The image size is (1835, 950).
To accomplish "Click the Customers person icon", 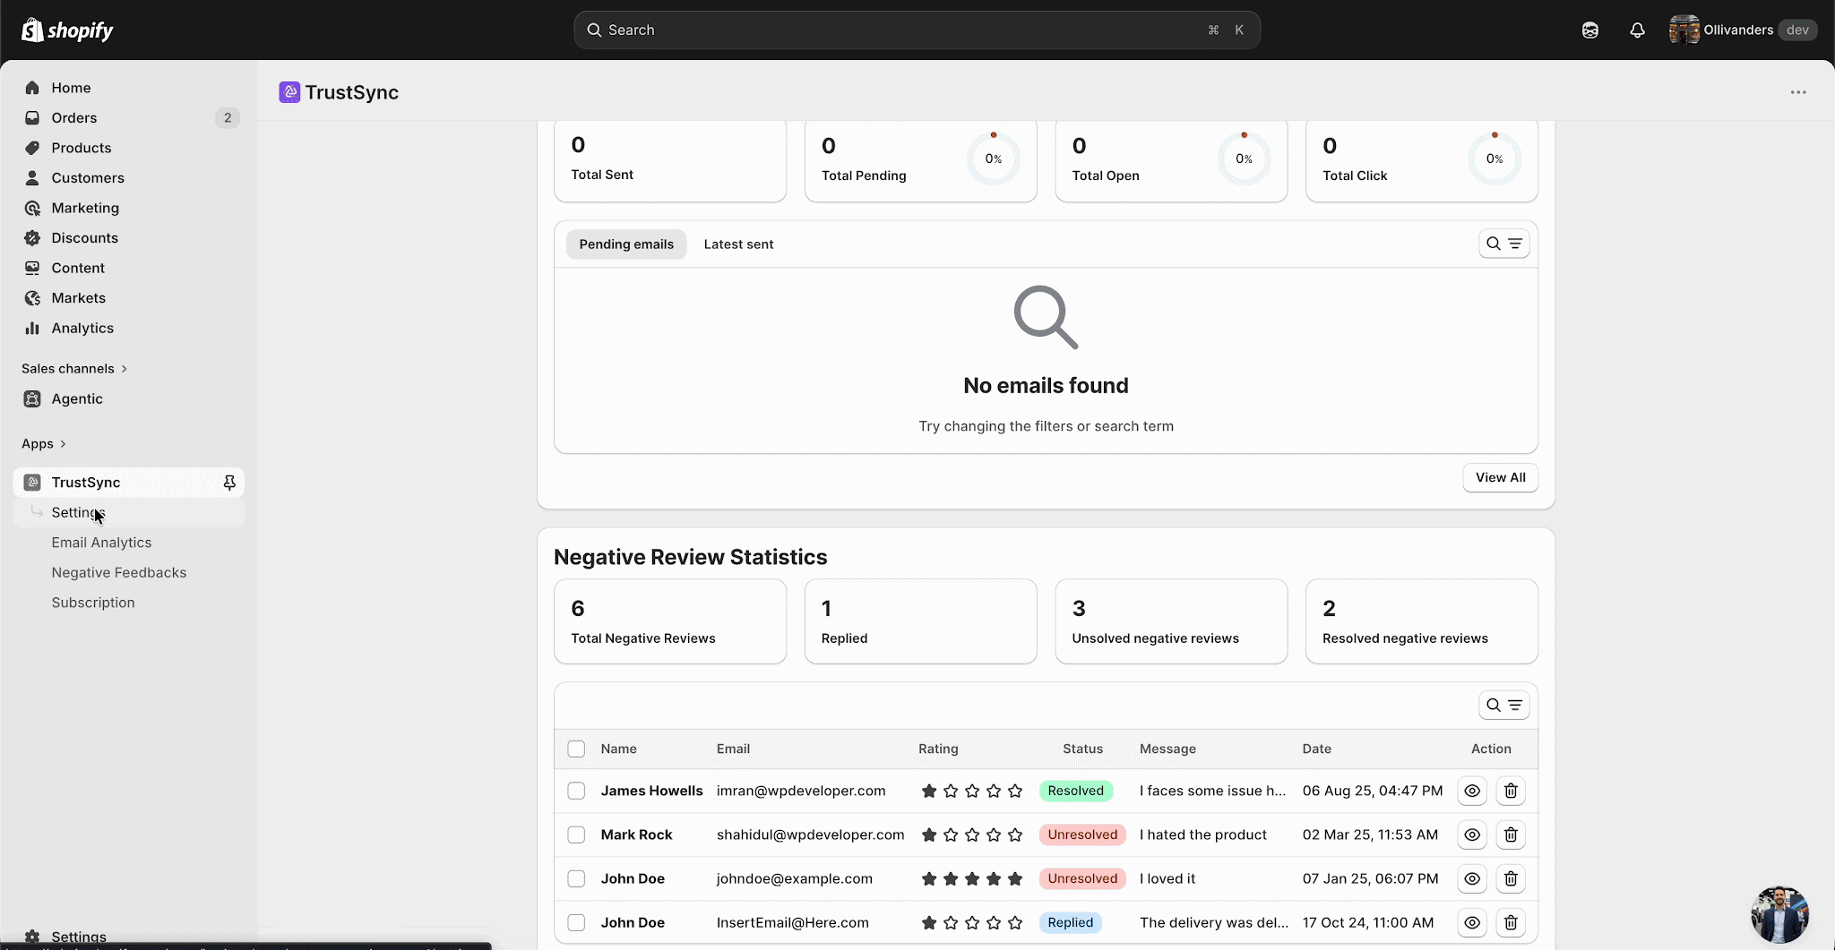I will 32,178.
